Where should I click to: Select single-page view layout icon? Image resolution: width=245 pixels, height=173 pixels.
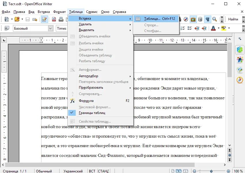point(173,171)
